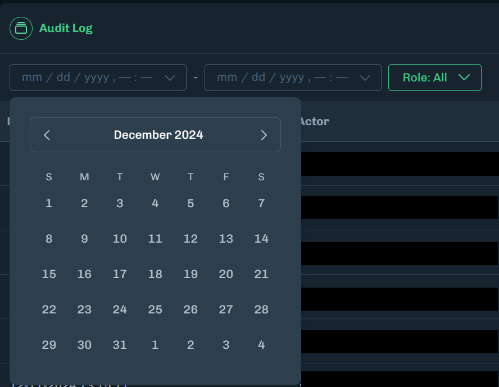Select December 1 in the calendar
499x387 pixels.
point(49,203)
